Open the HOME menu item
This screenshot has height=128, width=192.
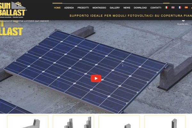tap(57, 8)
